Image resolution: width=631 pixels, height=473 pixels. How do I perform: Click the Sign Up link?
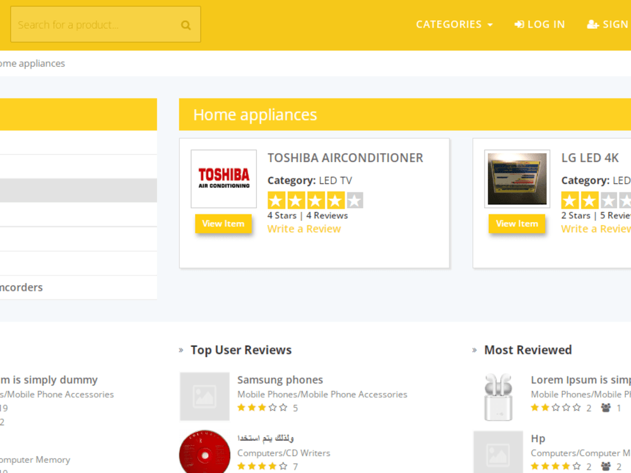point(608,25)
